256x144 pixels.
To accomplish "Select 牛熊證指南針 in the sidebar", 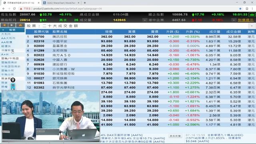I will [11, 66].
